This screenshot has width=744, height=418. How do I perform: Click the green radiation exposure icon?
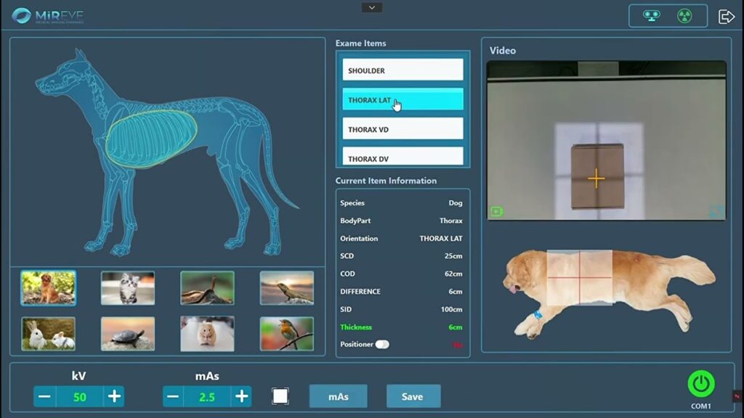coord(684,15)
